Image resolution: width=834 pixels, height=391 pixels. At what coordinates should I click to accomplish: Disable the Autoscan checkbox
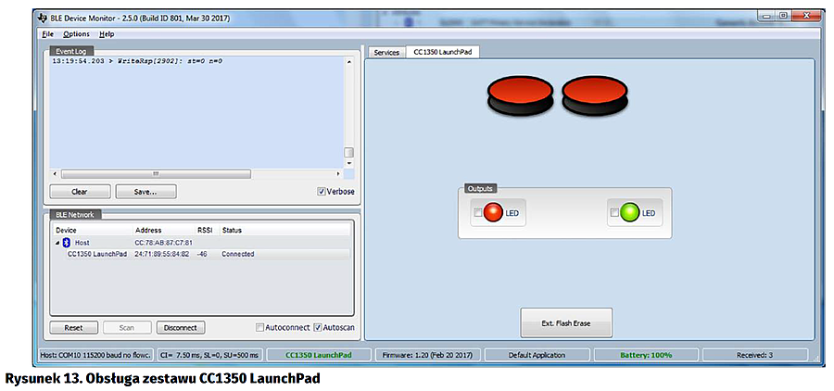318,327
